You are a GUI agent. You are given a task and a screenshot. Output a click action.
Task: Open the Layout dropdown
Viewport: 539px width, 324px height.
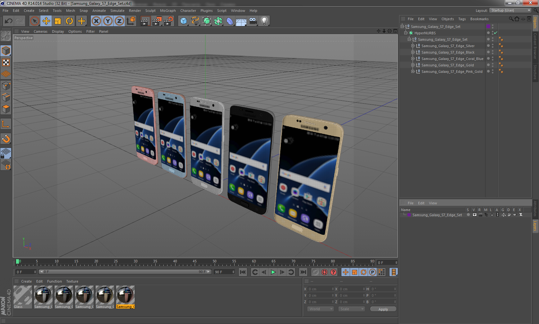tap(510, 10)
